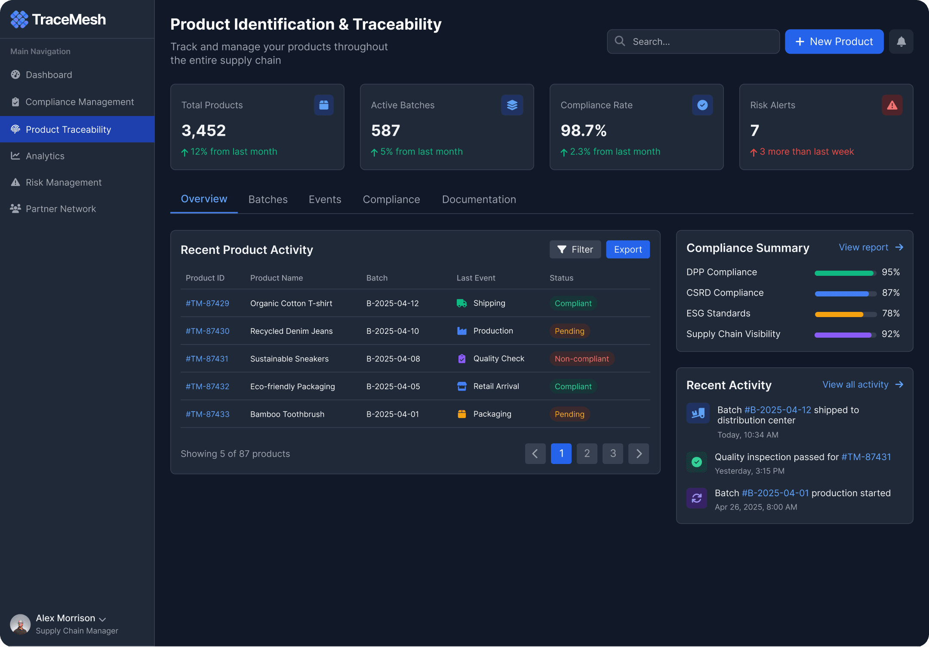Screen dimensions: 929x647
Task: Click the Compliance Rate checkmark icon
Action: coord(702,105)
